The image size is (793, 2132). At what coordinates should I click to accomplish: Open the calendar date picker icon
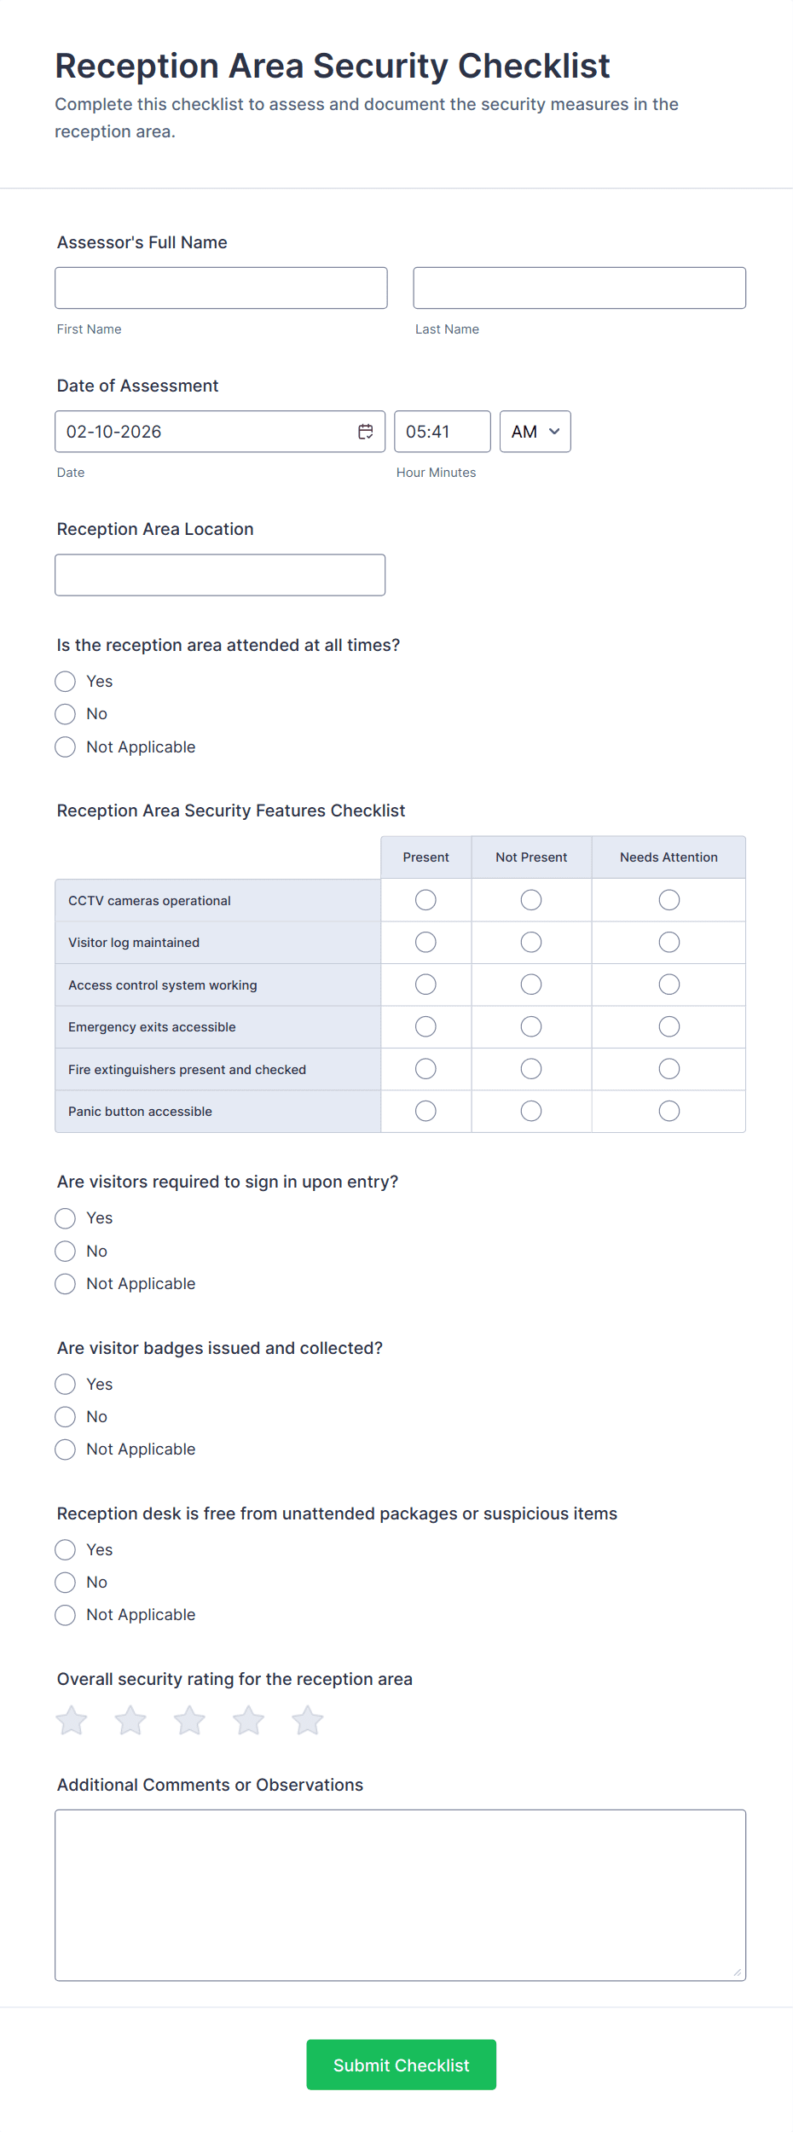click(365, 432)
